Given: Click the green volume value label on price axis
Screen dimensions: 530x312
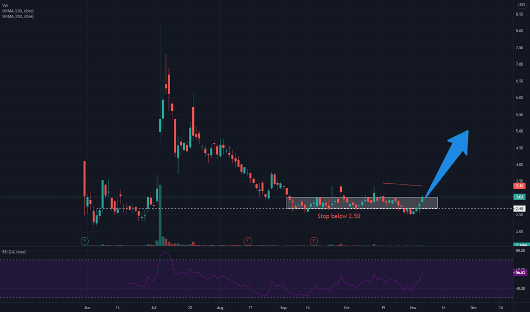Looking at the screenshot, I should pos(521,245).
